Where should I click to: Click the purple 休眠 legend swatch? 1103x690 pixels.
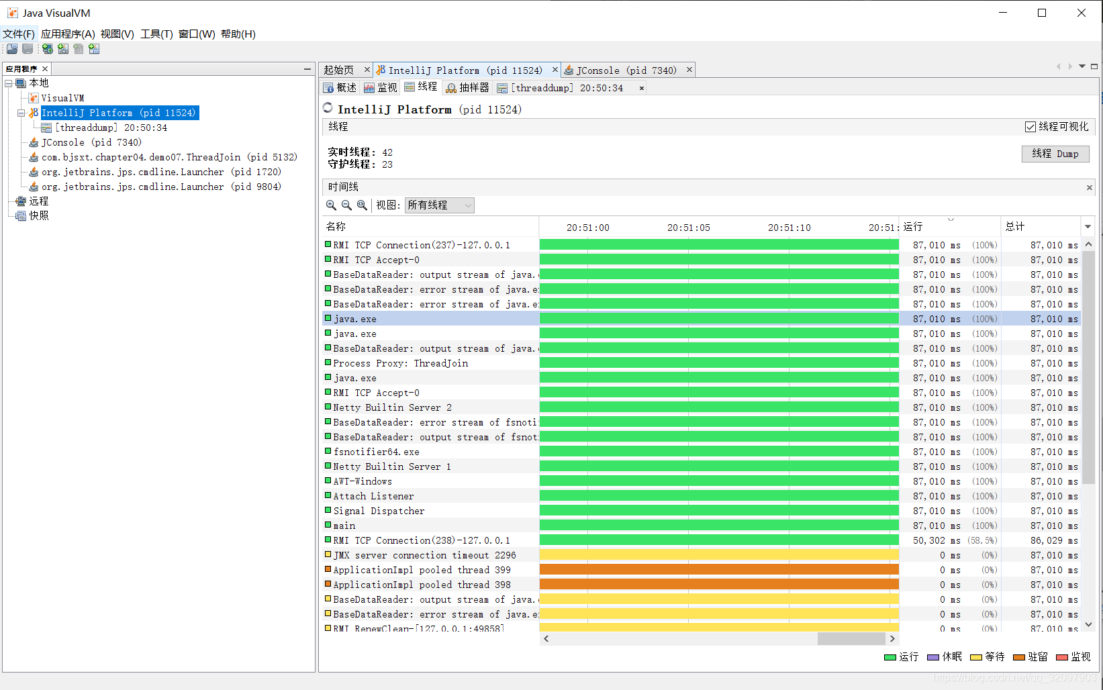click(x=933, y=657)
